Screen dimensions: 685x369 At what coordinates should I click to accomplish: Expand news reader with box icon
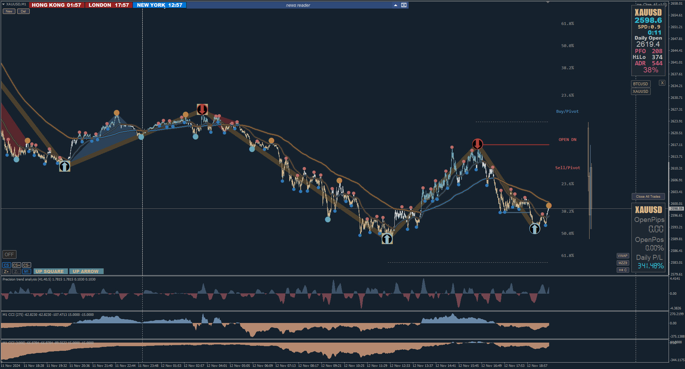404,5
